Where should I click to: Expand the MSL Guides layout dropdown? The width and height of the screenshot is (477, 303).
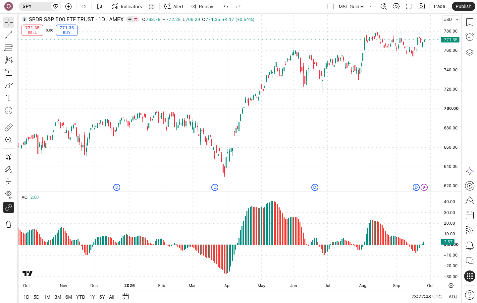pos(370,6)
